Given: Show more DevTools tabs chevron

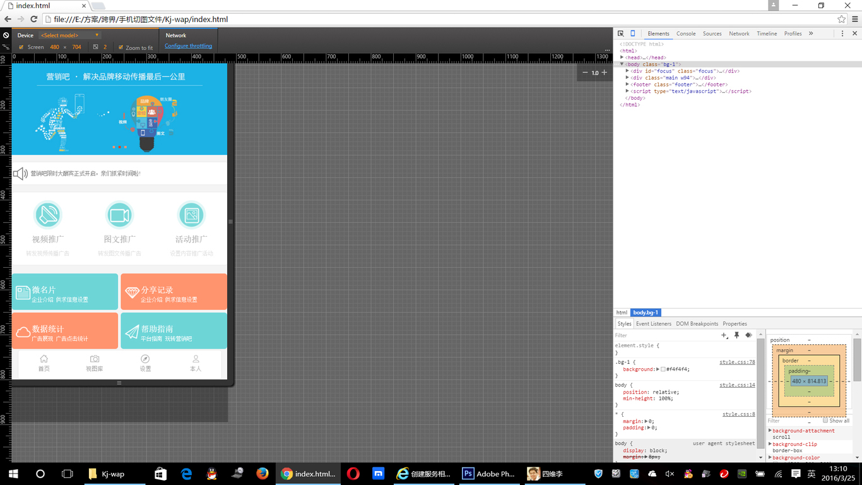Looking at the screenshot, I should tap(811, 33).
